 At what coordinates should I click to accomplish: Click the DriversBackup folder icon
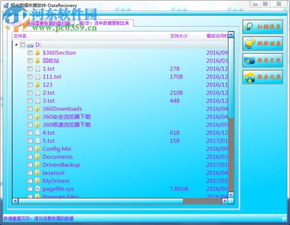[x=37, y=165]
